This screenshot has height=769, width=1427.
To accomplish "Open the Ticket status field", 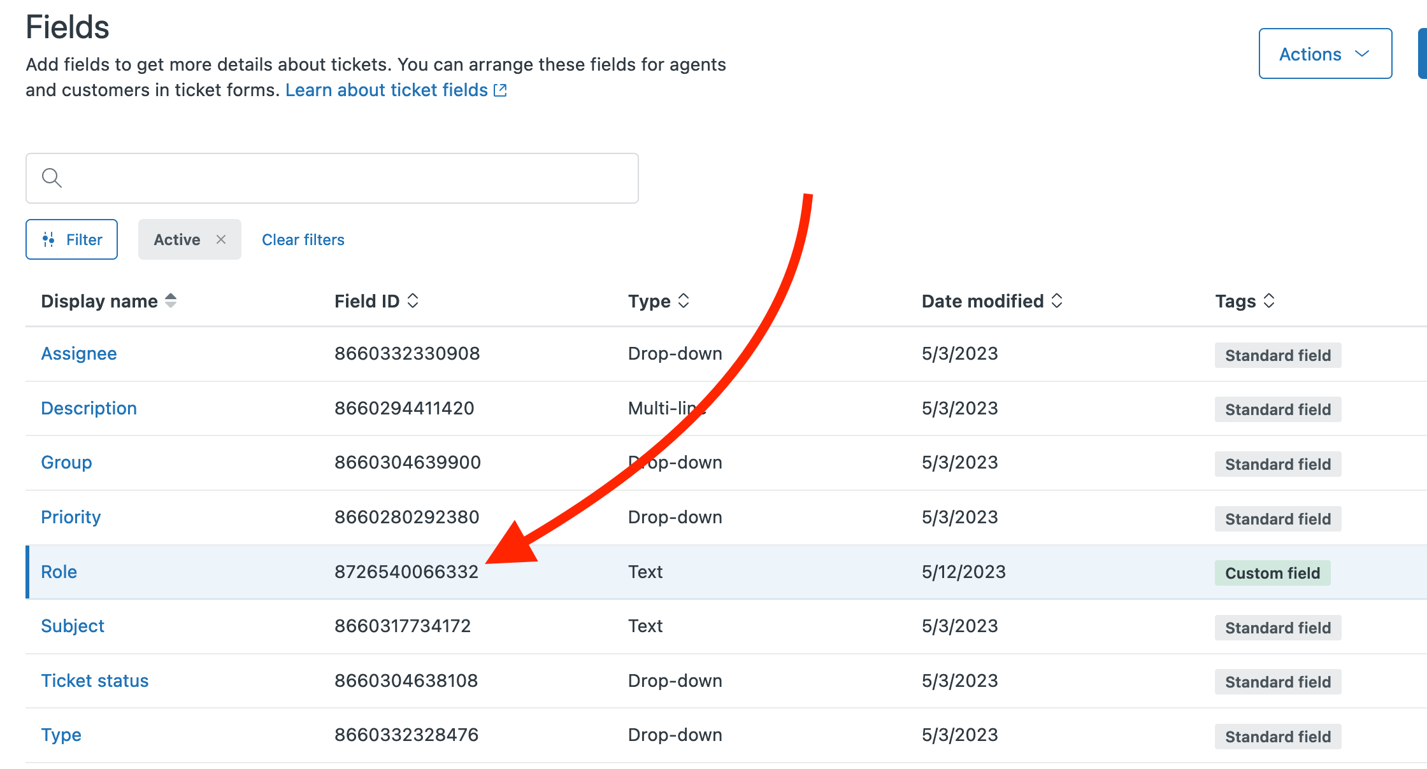I will [x=96, y=681].
